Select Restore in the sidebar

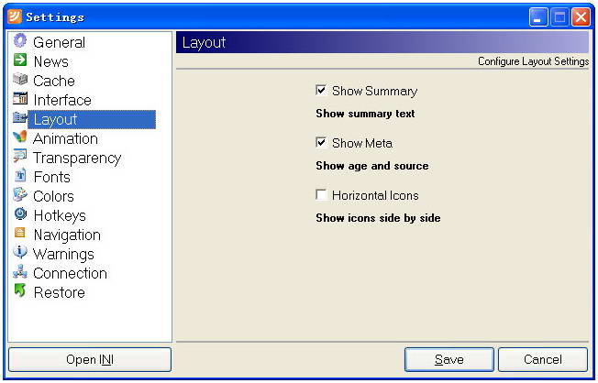60,292
